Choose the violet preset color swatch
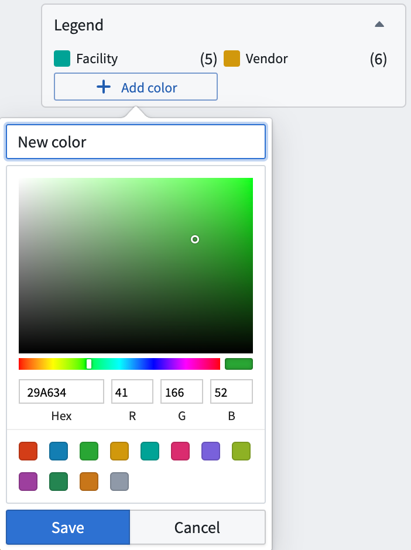Screen dimensions: 411x550 211,451
